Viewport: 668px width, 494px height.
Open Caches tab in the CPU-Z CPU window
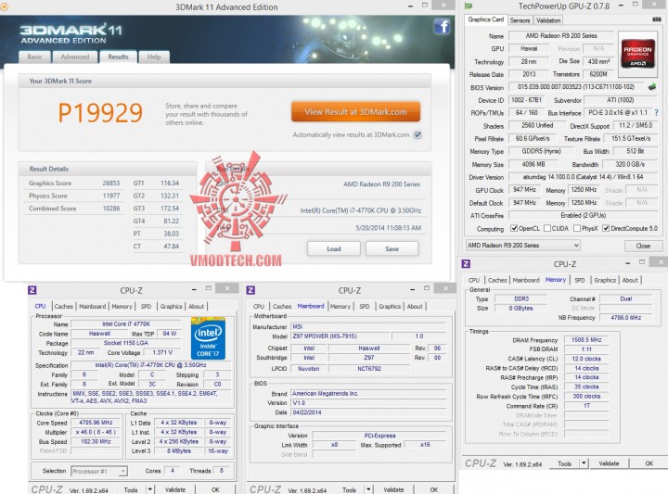point(63,307)
